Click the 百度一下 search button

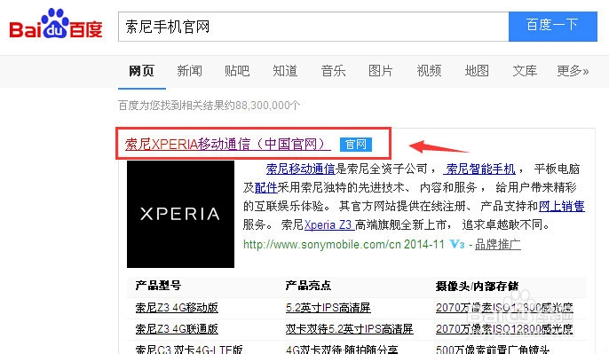coord(553,27)
